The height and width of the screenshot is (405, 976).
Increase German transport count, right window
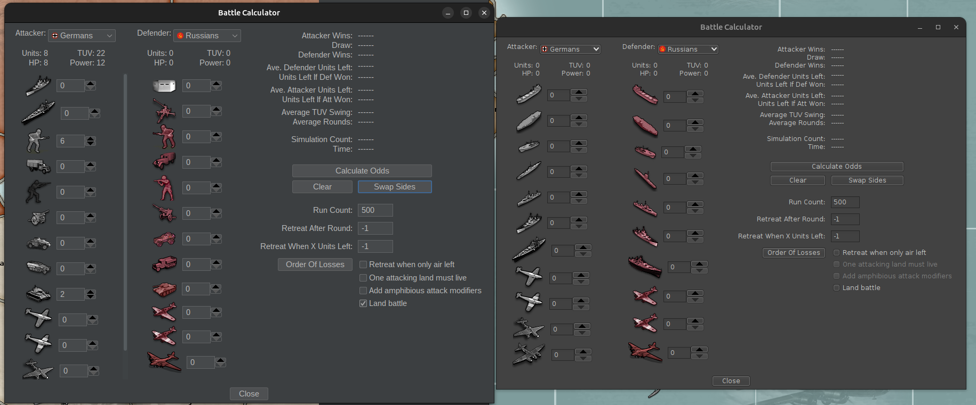[579, 92]
